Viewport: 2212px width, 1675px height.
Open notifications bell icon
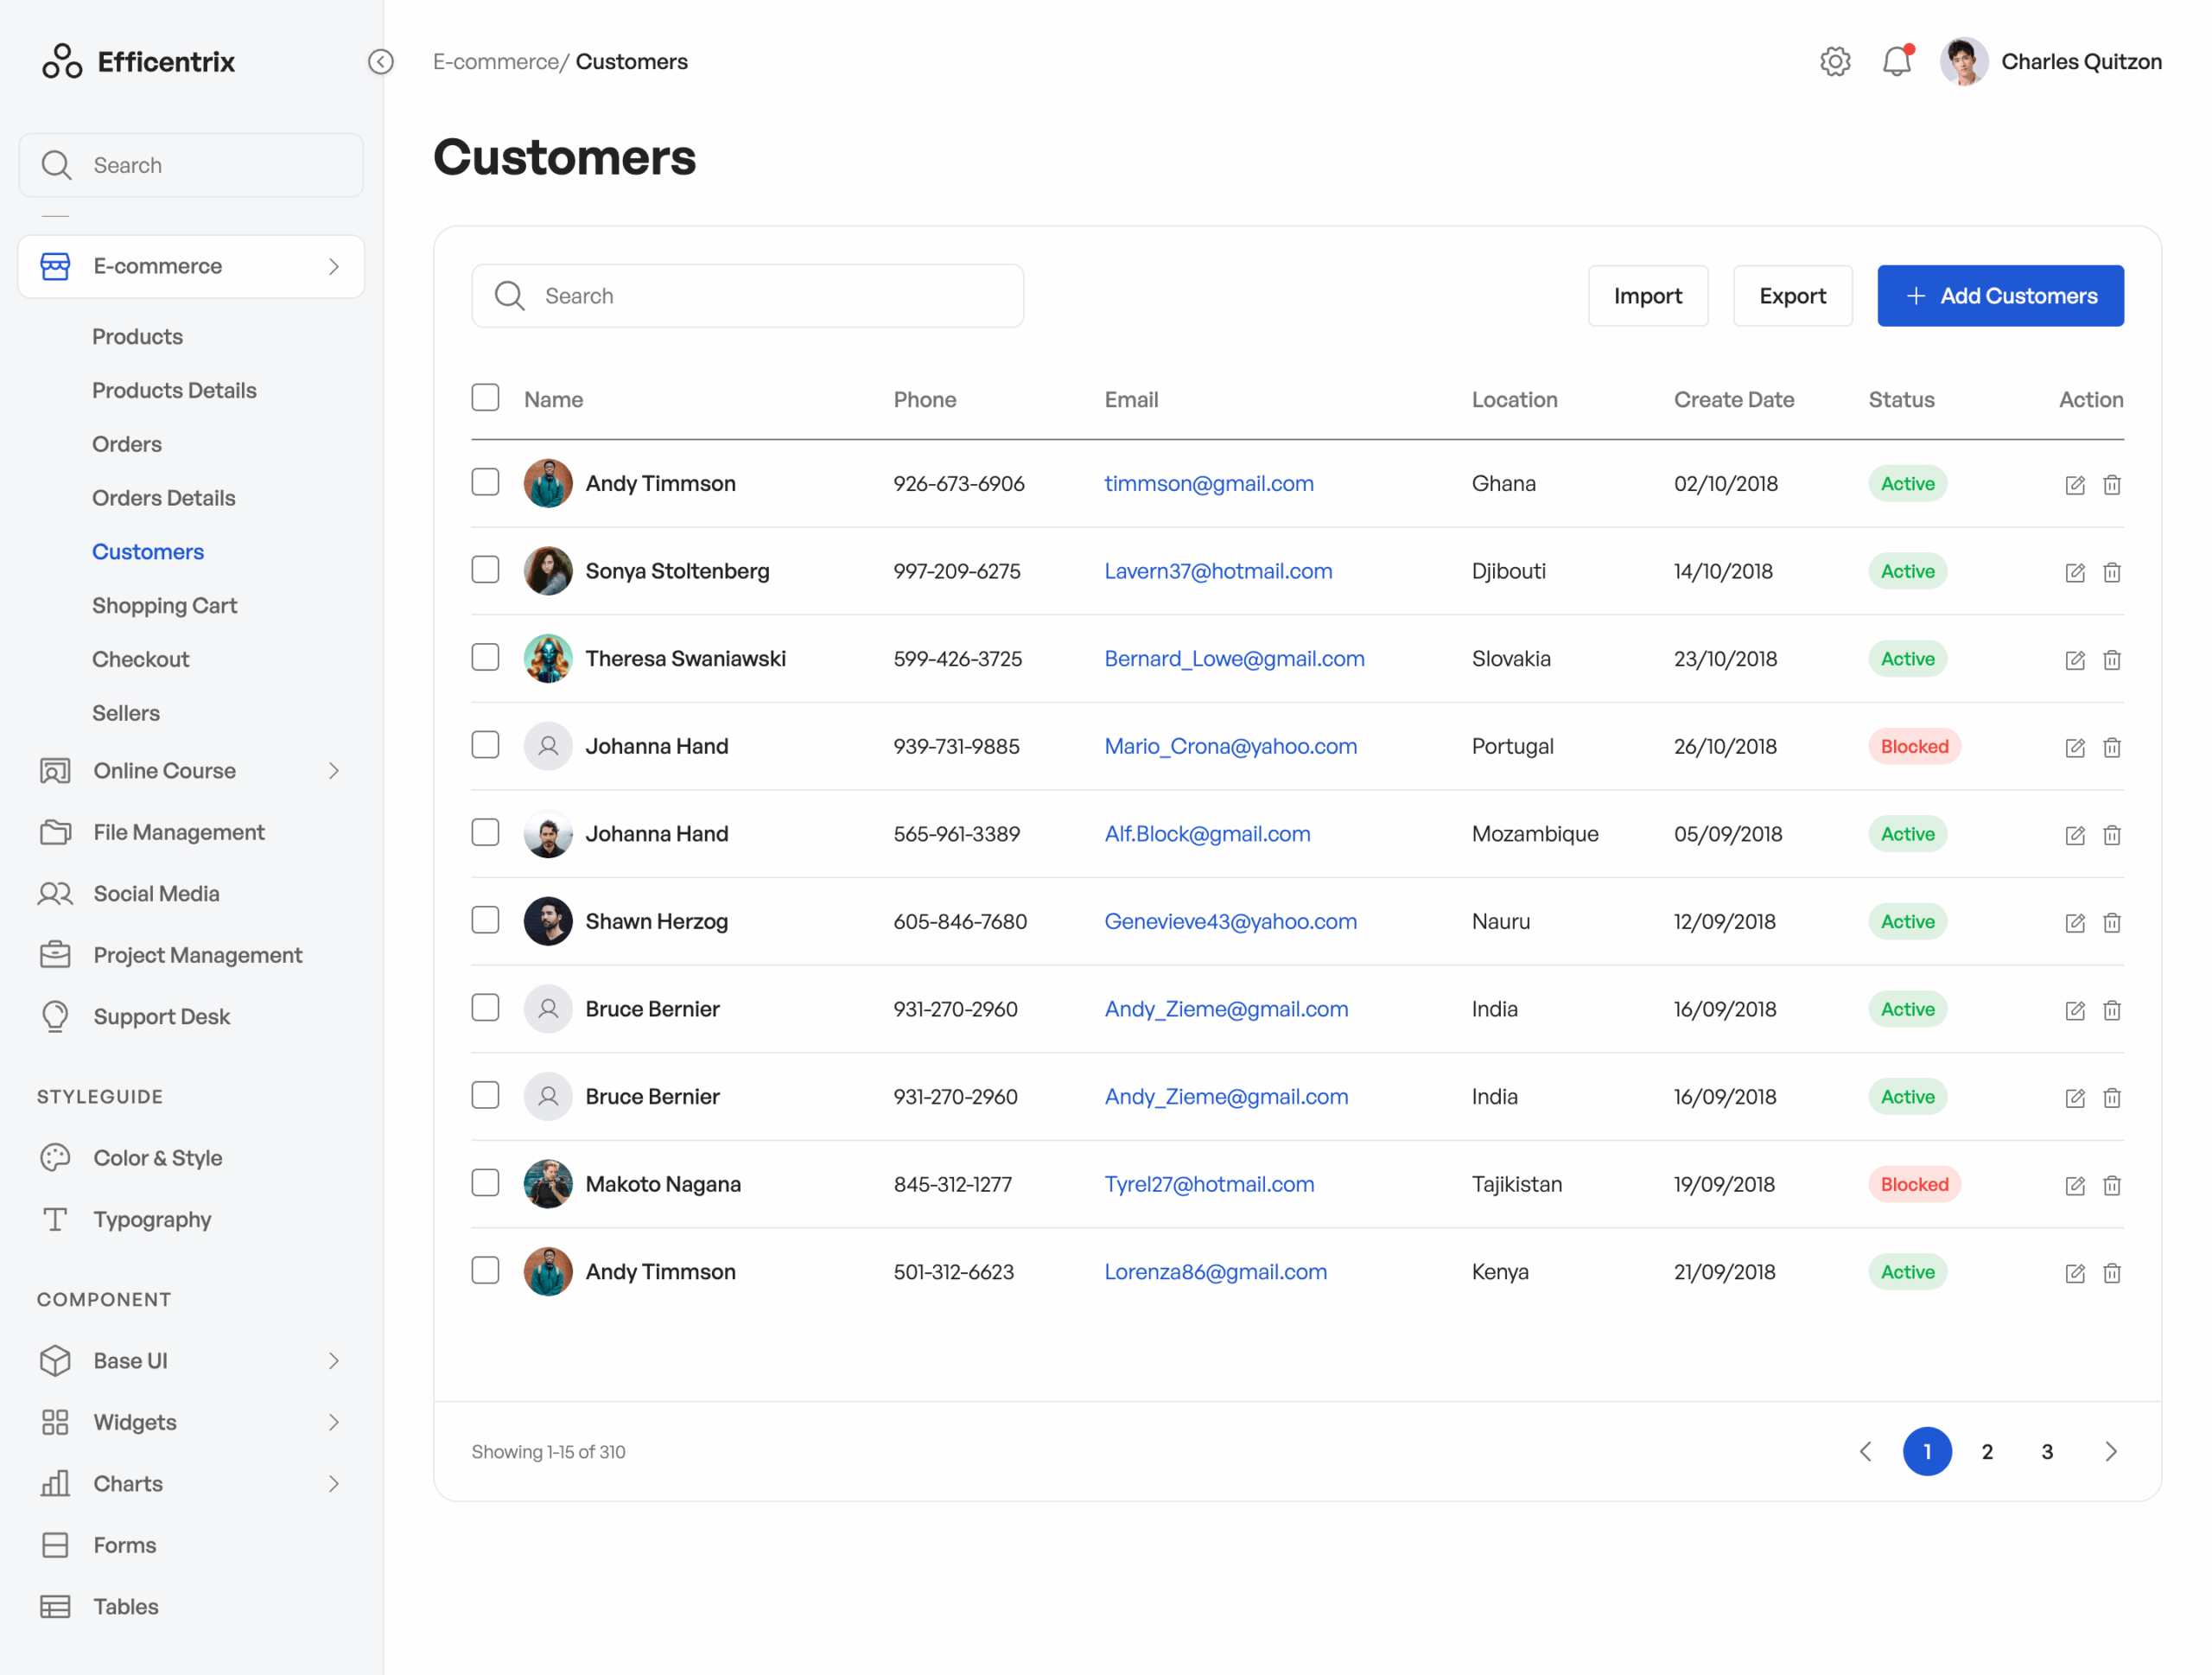pyautogui.click(x=1896, y=62)
